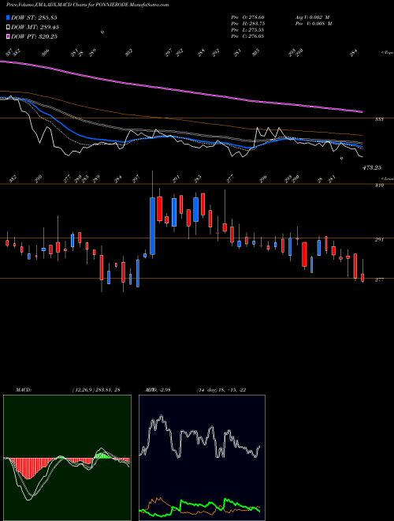Click the blue DOW ST legend swatch
Screen dimensions: 394x521
(9, 17)
